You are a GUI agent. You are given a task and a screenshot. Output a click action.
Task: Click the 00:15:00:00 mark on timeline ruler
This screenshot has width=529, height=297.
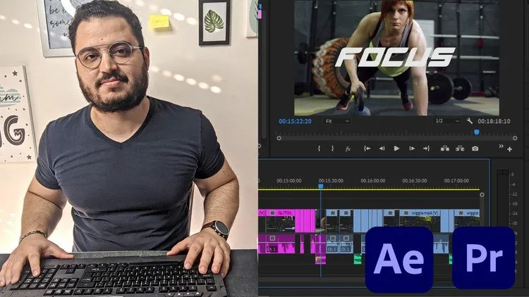(x=289, y=180)
